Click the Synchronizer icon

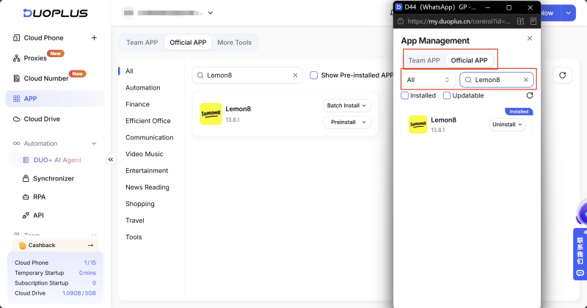coord(26,178)
